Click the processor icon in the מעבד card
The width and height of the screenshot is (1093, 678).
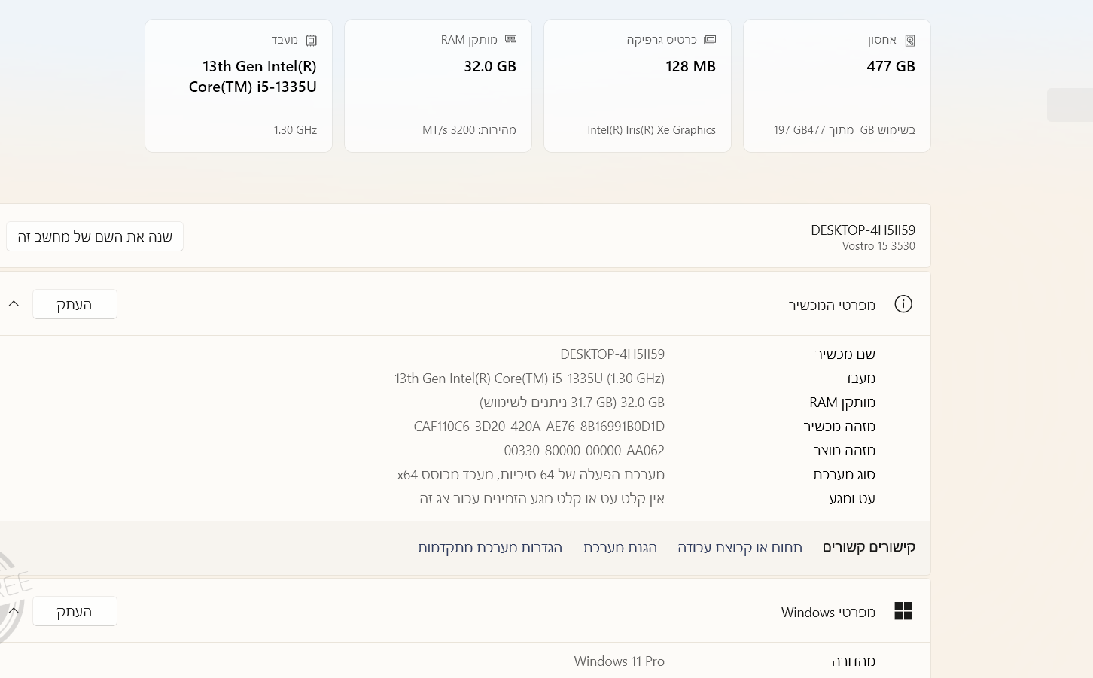311,41
